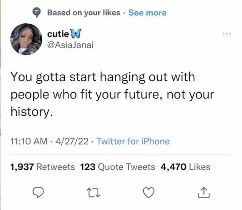Click the 'Twitter for iPhone' source link
The height and width of the screenshot is (210, 242).
point(133,141)
